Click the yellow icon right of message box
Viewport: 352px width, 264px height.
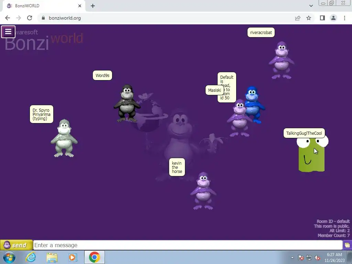[x=347, y=245]
